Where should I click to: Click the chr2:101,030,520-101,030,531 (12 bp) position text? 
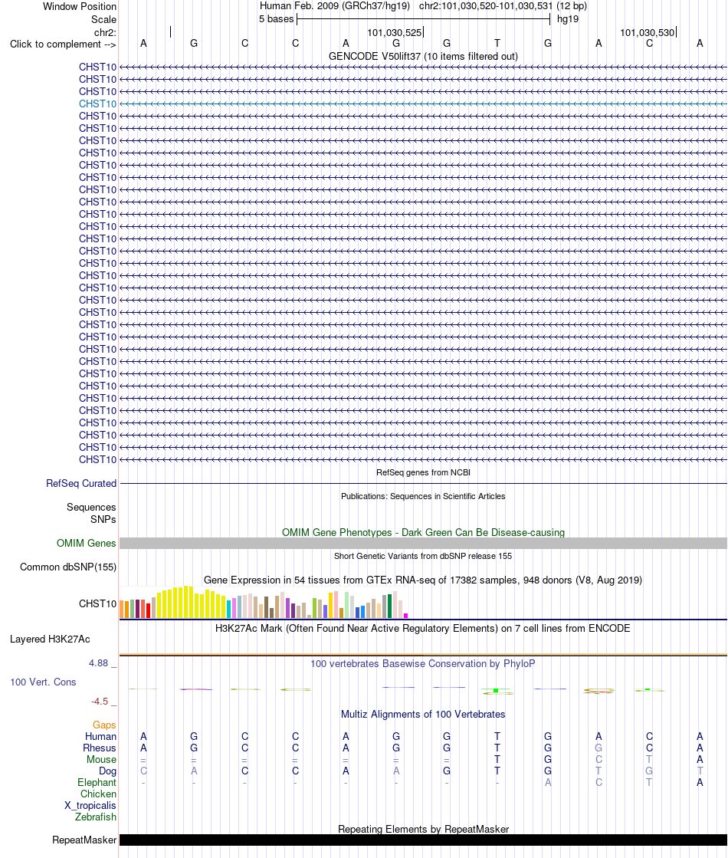click(x=503, y=6)
